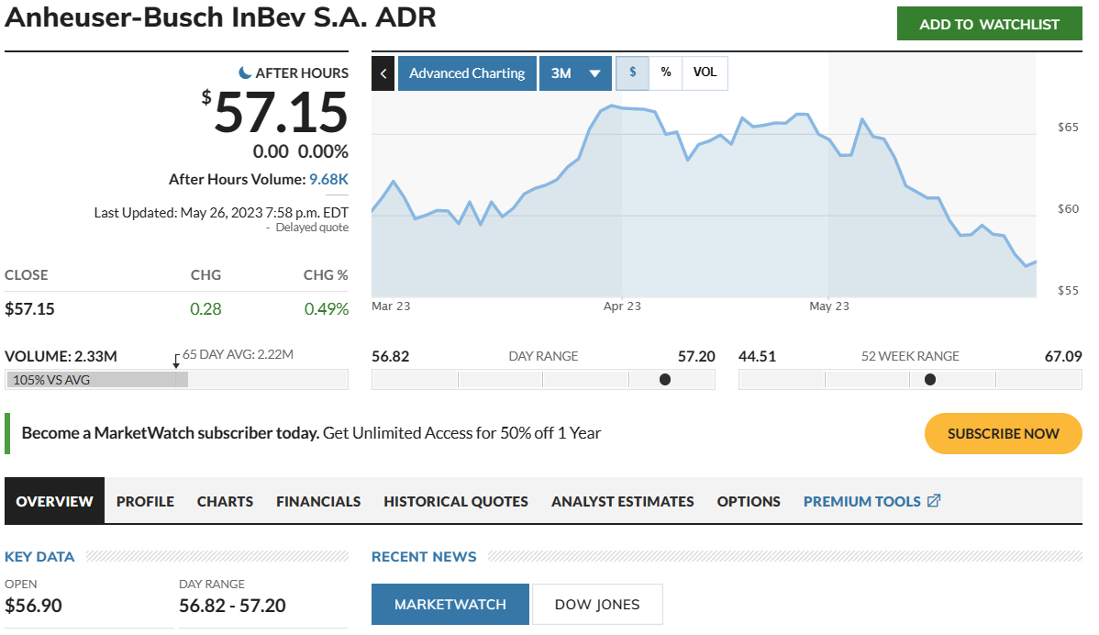Collapse the chart using the left chevron icon
The height and width of the screenshot is (635, 1099).
[383, 73]
